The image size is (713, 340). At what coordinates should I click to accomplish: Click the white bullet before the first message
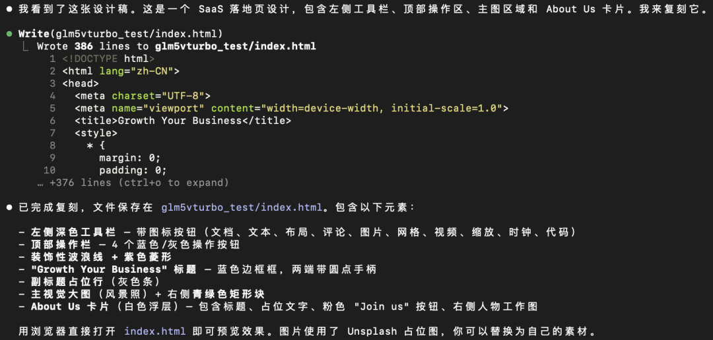[9, 9]
